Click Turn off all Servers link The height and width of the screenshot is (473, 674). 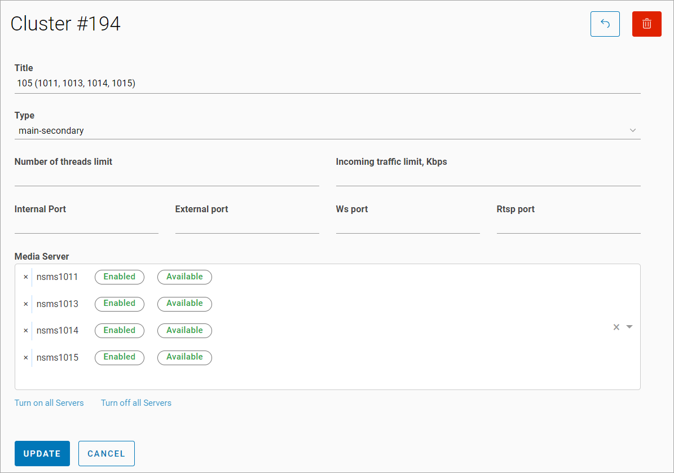[136, 403]
